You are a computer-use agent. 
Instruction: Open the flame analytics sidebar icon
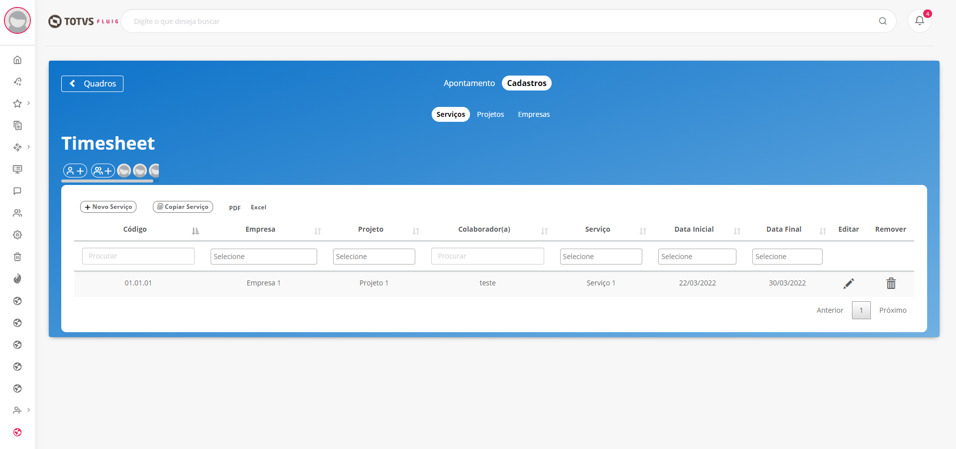[17, 278]
